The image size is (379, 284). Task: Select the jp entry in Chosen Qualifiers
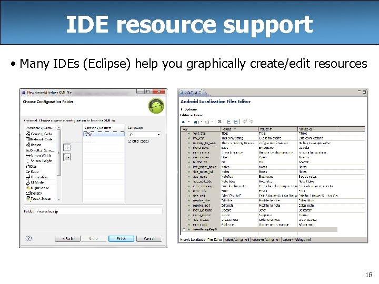[x=104, y=134]
